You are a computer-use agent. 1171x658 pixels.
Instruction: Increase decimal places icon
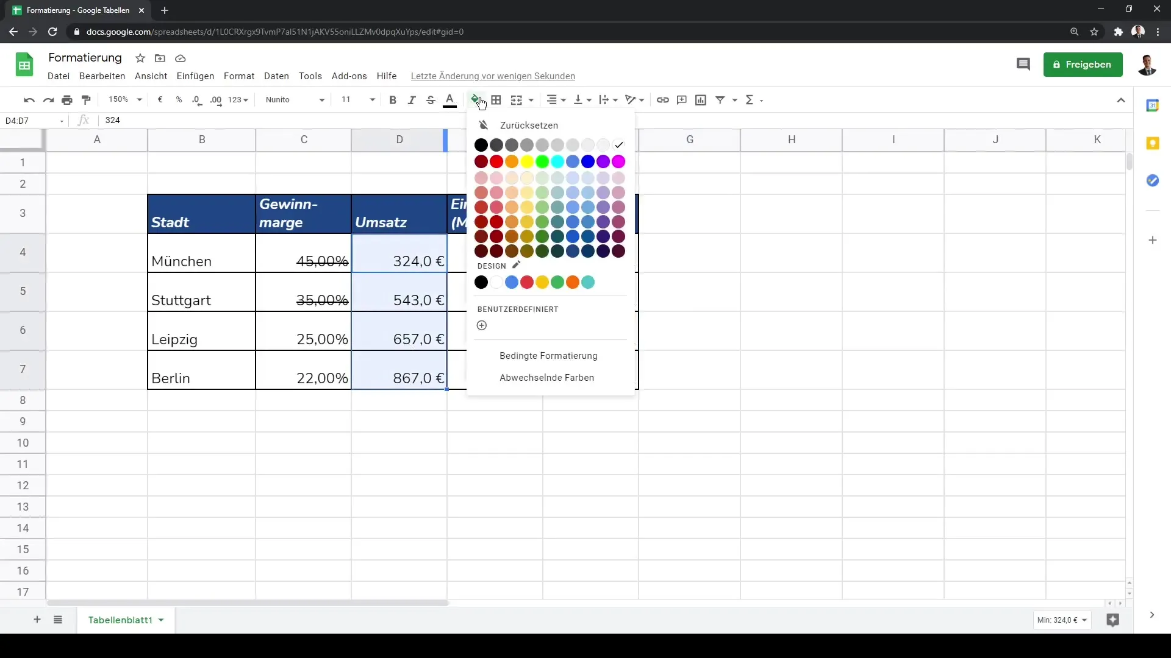click(x=216, y=100)
